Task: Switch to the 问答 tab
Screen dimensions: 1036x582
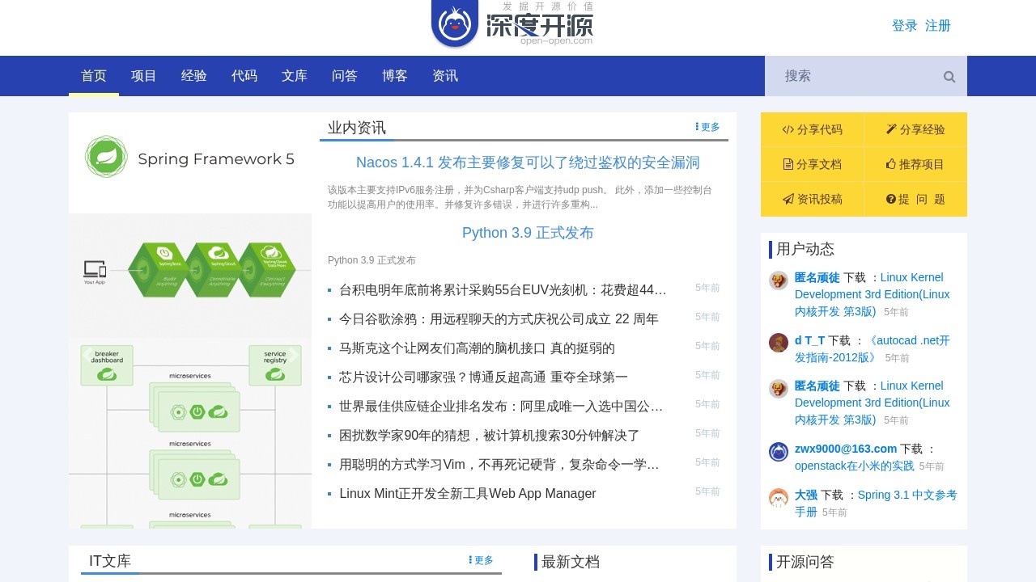Action: coord(344,76)
